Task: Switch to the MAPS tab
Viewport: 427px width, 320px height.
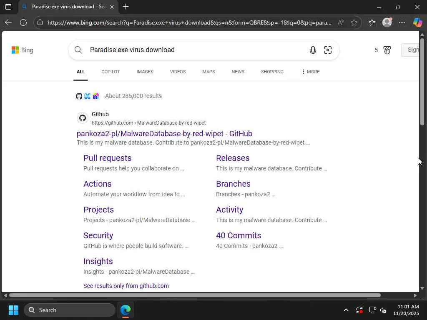Action: tap(208, 72)
